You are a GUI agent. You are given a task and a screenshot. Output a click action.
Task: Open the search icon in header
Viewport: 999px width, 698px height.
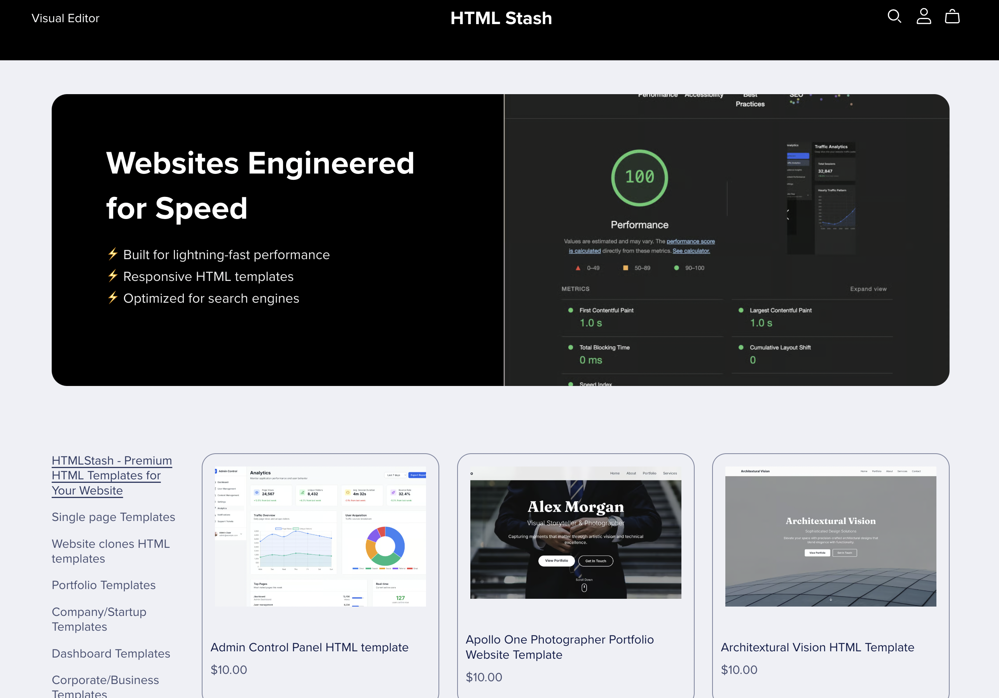click(894, 17)
